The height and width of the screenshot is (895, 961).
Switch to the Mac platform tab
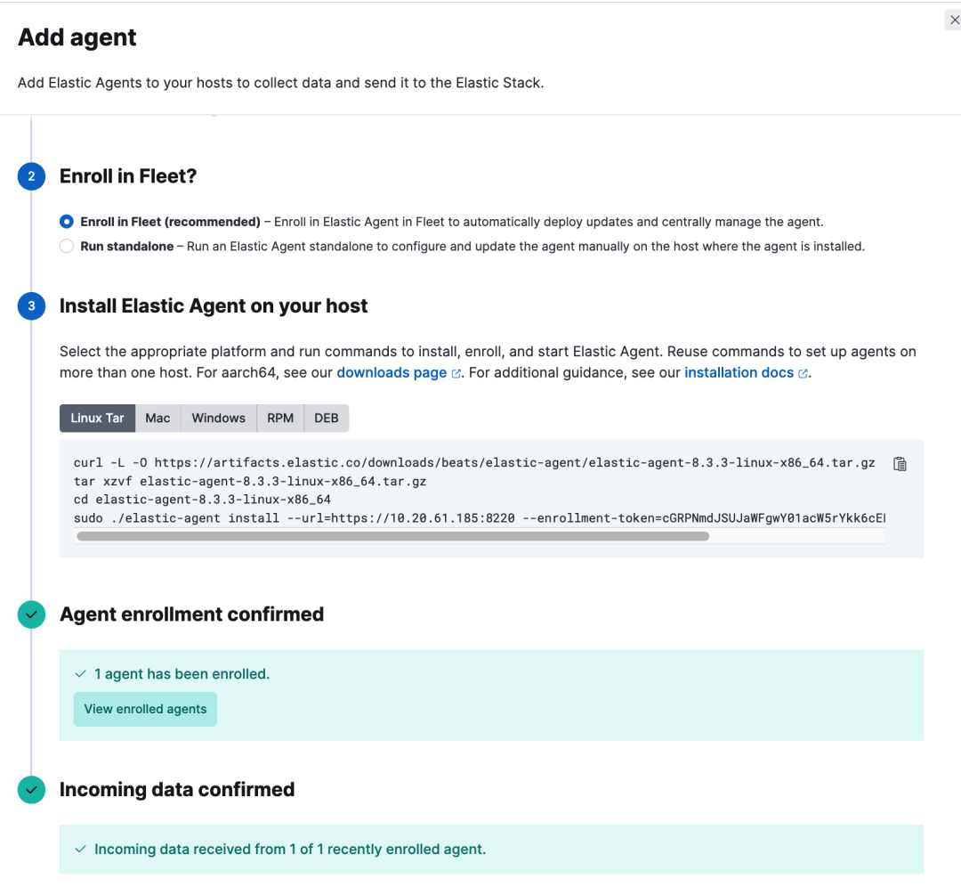tap(157, 418)
